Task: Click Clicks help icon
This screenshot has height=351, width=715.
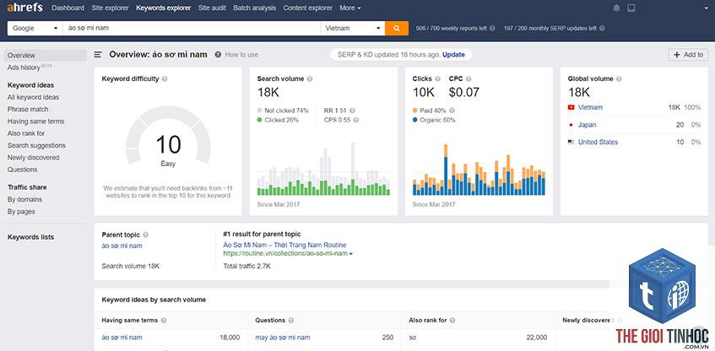Action: (x=438, y=78)
